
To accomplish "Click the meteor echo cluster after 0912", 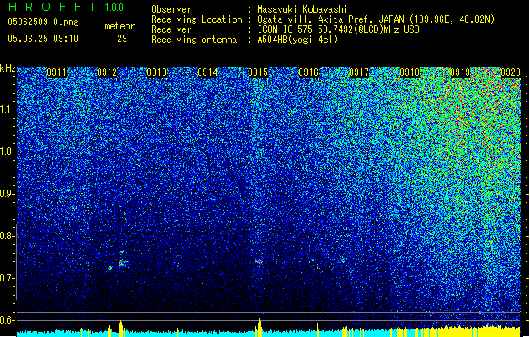I will coord(122,262).
